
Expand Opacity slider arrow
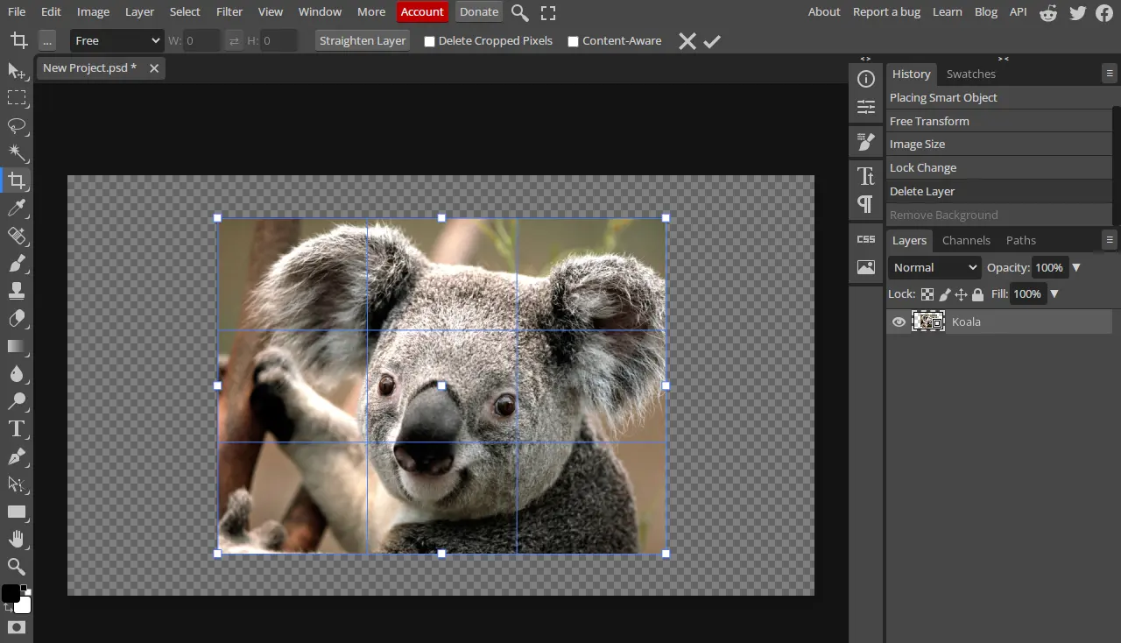coord(1076,268)
